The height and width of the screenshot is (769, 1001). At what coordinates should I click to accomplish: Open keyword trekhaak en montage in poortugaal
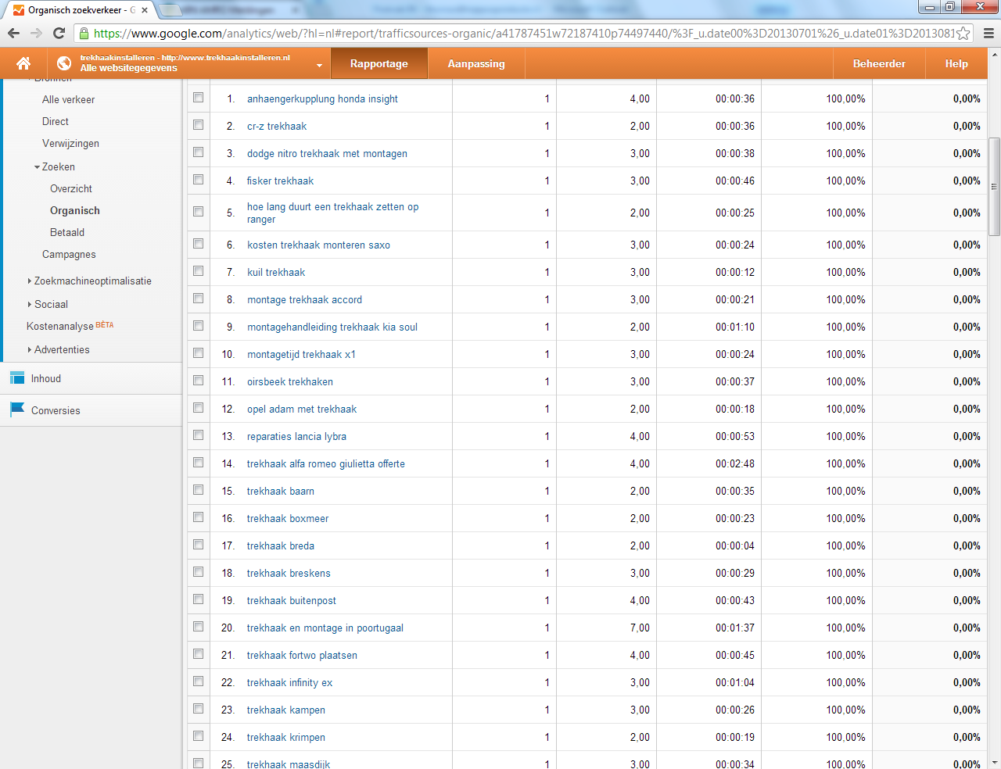click(x=325, y=628)
